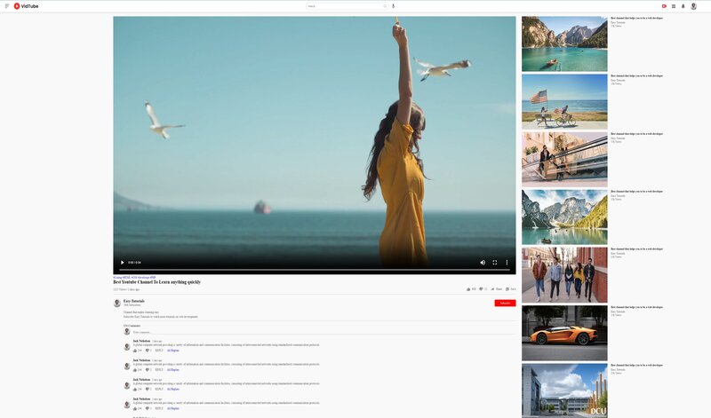This screenshot has height=418, width=711.
Task: Open the hamburger menu beside VidTube logo
Action: 6,6
